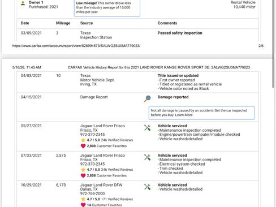Click 'Titled or registered as rental vehicle' line
Image resolution: width=276 pixels, height=207 pixels.
coord(190,84)
